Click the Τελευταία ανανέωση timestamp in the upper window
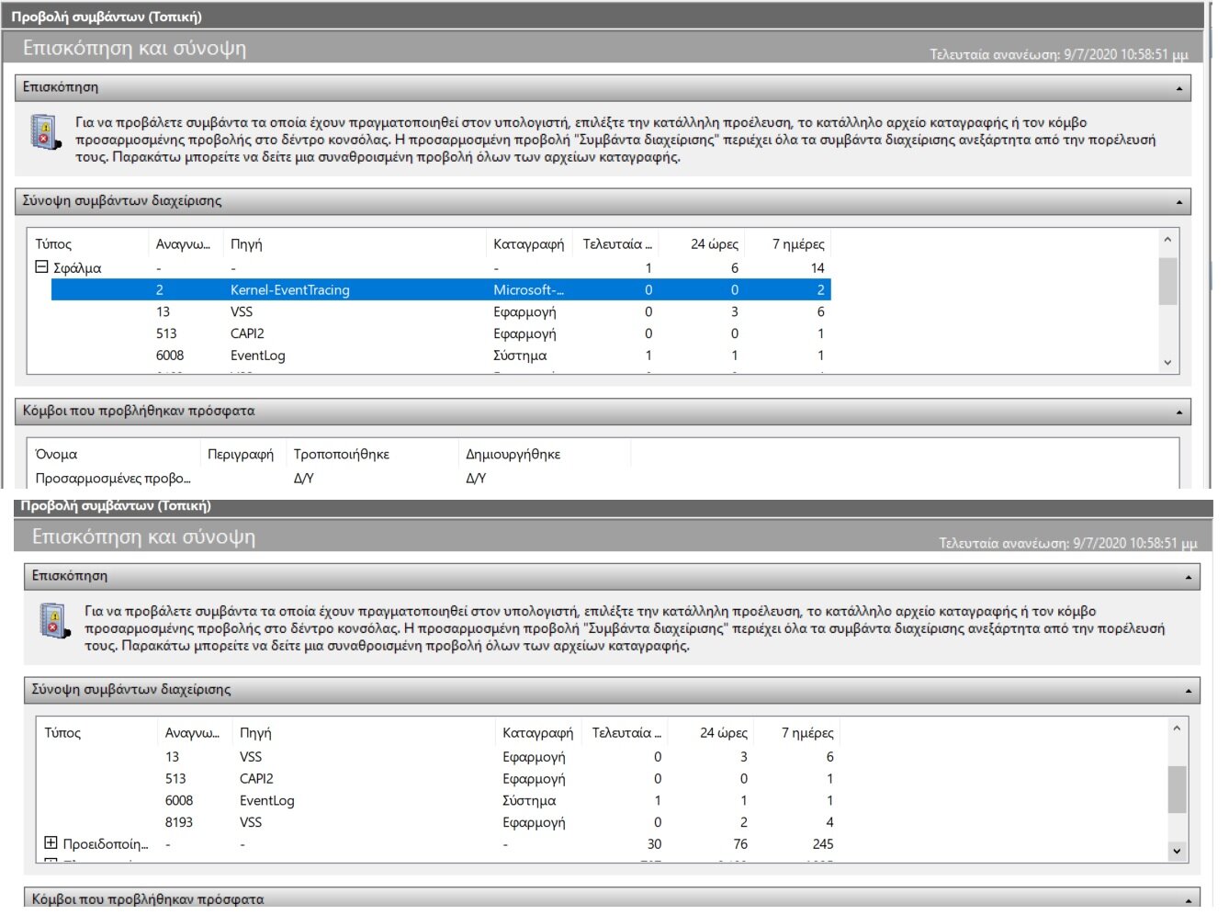 1059,54
